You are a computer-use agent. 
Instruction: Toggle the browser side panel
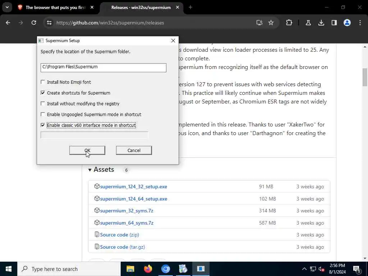pos(334,23)
